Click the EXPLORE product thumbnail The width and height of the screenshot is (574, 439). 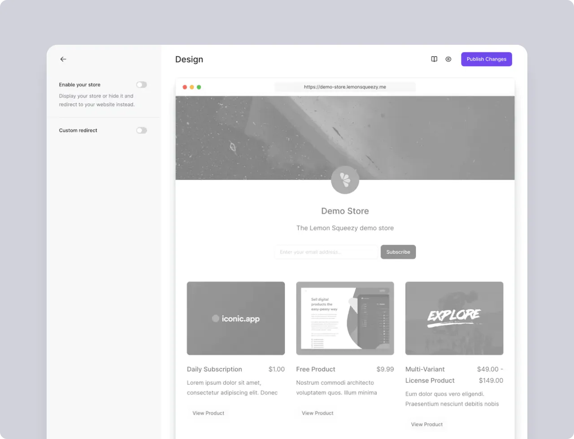click(454, 318)
